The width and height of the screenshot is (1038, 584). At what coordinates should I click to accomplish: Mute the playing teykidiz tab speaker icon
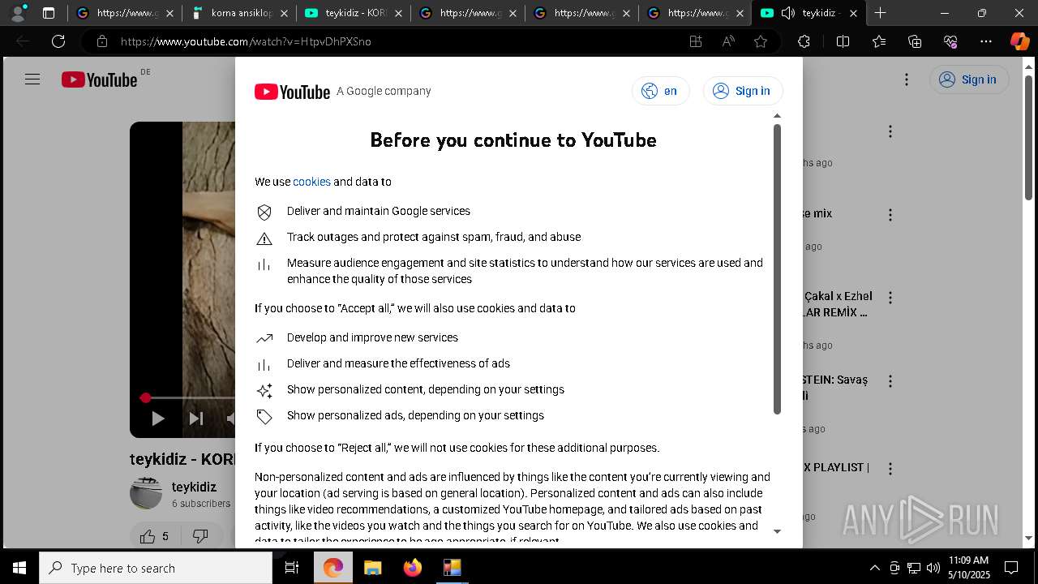coord(787,13)
